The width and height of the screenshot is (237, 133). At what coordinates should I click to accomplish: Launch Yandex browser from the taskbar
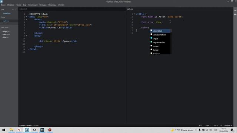coord(19,130)
